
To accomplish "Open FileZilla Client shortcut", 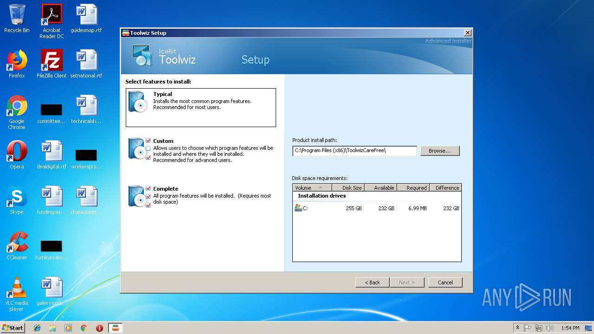I will pyautogui.click(x=52, y=64).
